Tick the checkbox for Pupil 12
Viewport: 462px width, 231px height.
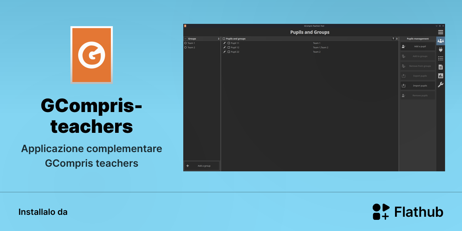click(229, 47)
